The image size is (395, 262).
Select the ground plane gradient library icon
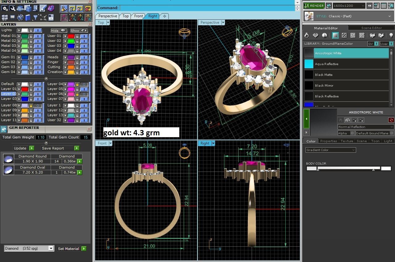click(335, 35)
